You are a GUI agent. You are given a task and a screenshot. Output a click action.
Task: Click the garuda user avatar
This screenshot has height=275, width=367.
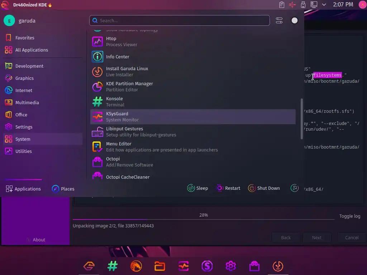[x=9, y=20]
